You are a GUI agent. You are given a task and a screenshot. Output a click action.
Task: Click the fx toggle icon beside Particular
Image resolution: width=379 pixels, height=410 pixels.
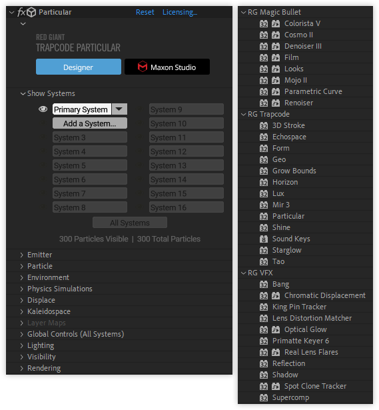tap(21, 12)
